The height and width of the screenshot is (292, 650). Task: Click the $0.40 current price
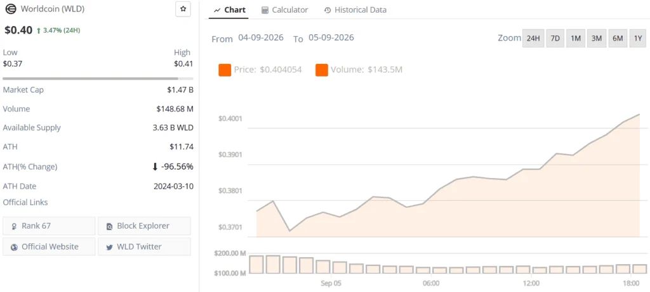coord(18,30)
